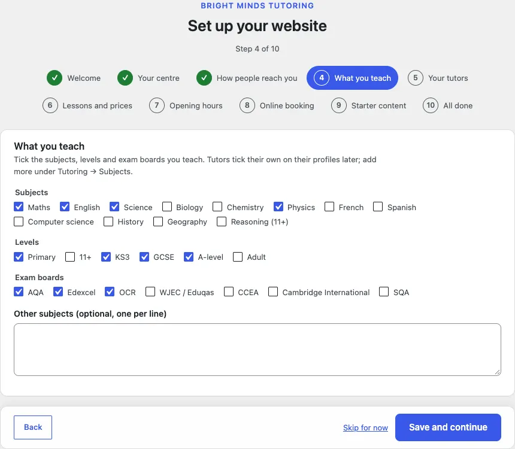The width and height of the screenshot is (515, 449).
Task: Untick the Physics subject checkbox
Action: pos(278,207)
